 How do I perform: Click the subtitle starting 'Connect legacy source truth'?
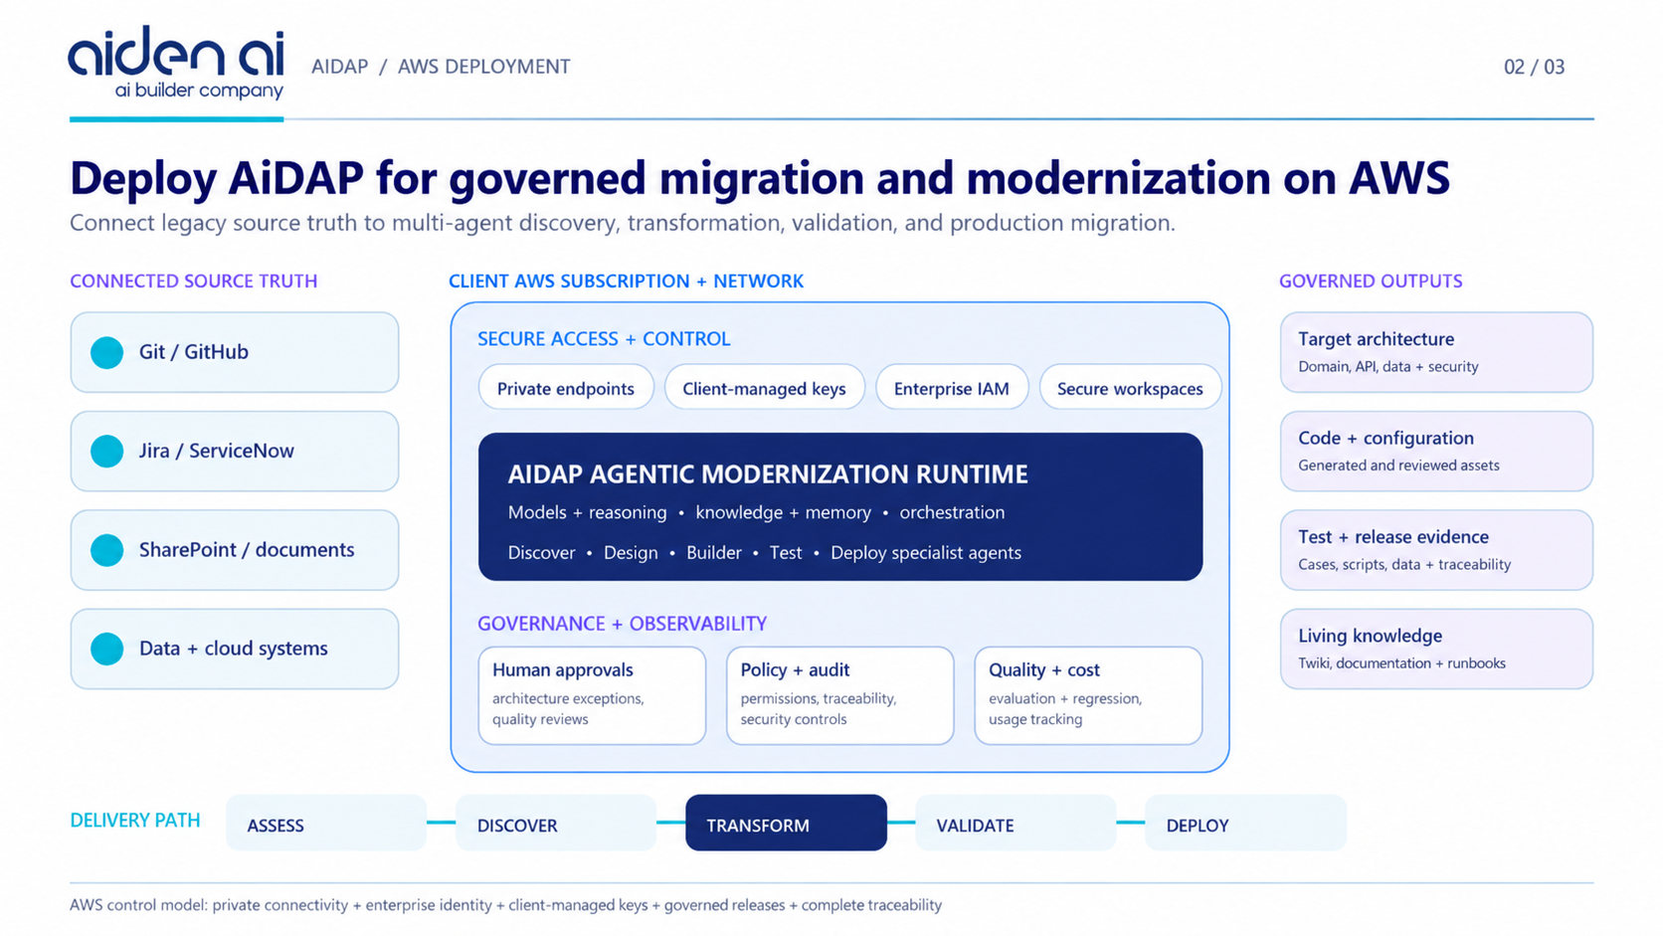(623, 223)
